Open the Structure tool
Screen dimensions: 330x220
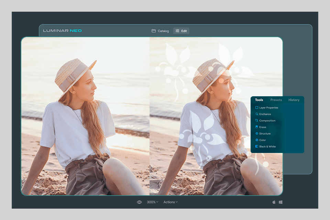point(263,134)
